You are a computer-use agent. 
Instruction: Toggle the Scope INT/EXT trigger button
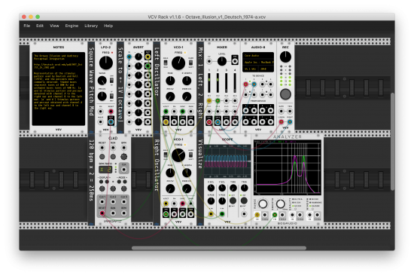[x=244, y=201]
